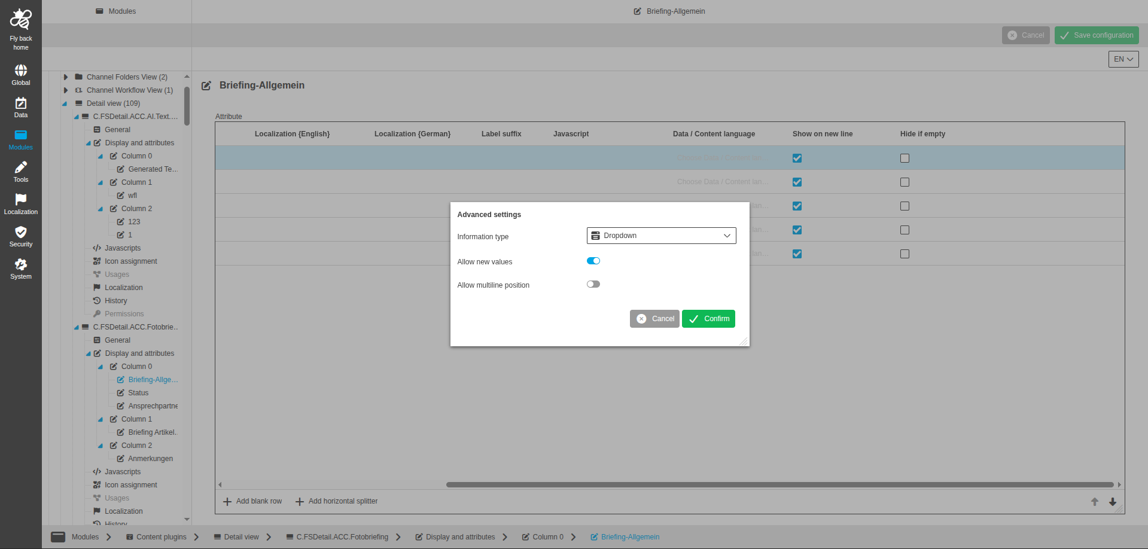Open Icon assignment under C.FSDetail.ACC.AI.Text
1148x549 pixels.
[x=130, y=261]
